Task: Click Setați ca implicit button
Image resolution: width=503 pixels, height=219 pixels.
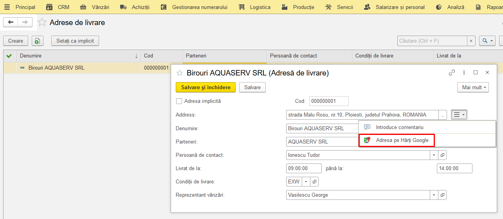Action: (75, 41)
